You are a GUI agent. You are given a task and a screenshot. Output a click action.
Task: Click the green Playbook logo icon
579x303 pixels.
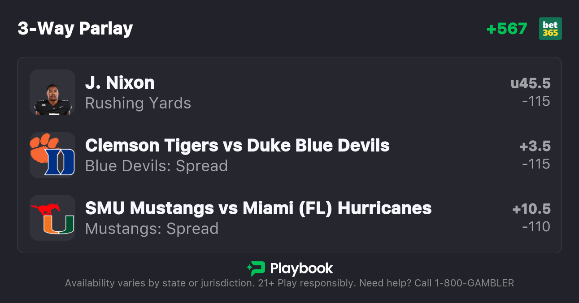(256, 269)
